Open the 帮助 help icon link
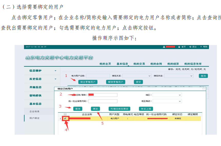The image size is (221, 146). point(201,47)
